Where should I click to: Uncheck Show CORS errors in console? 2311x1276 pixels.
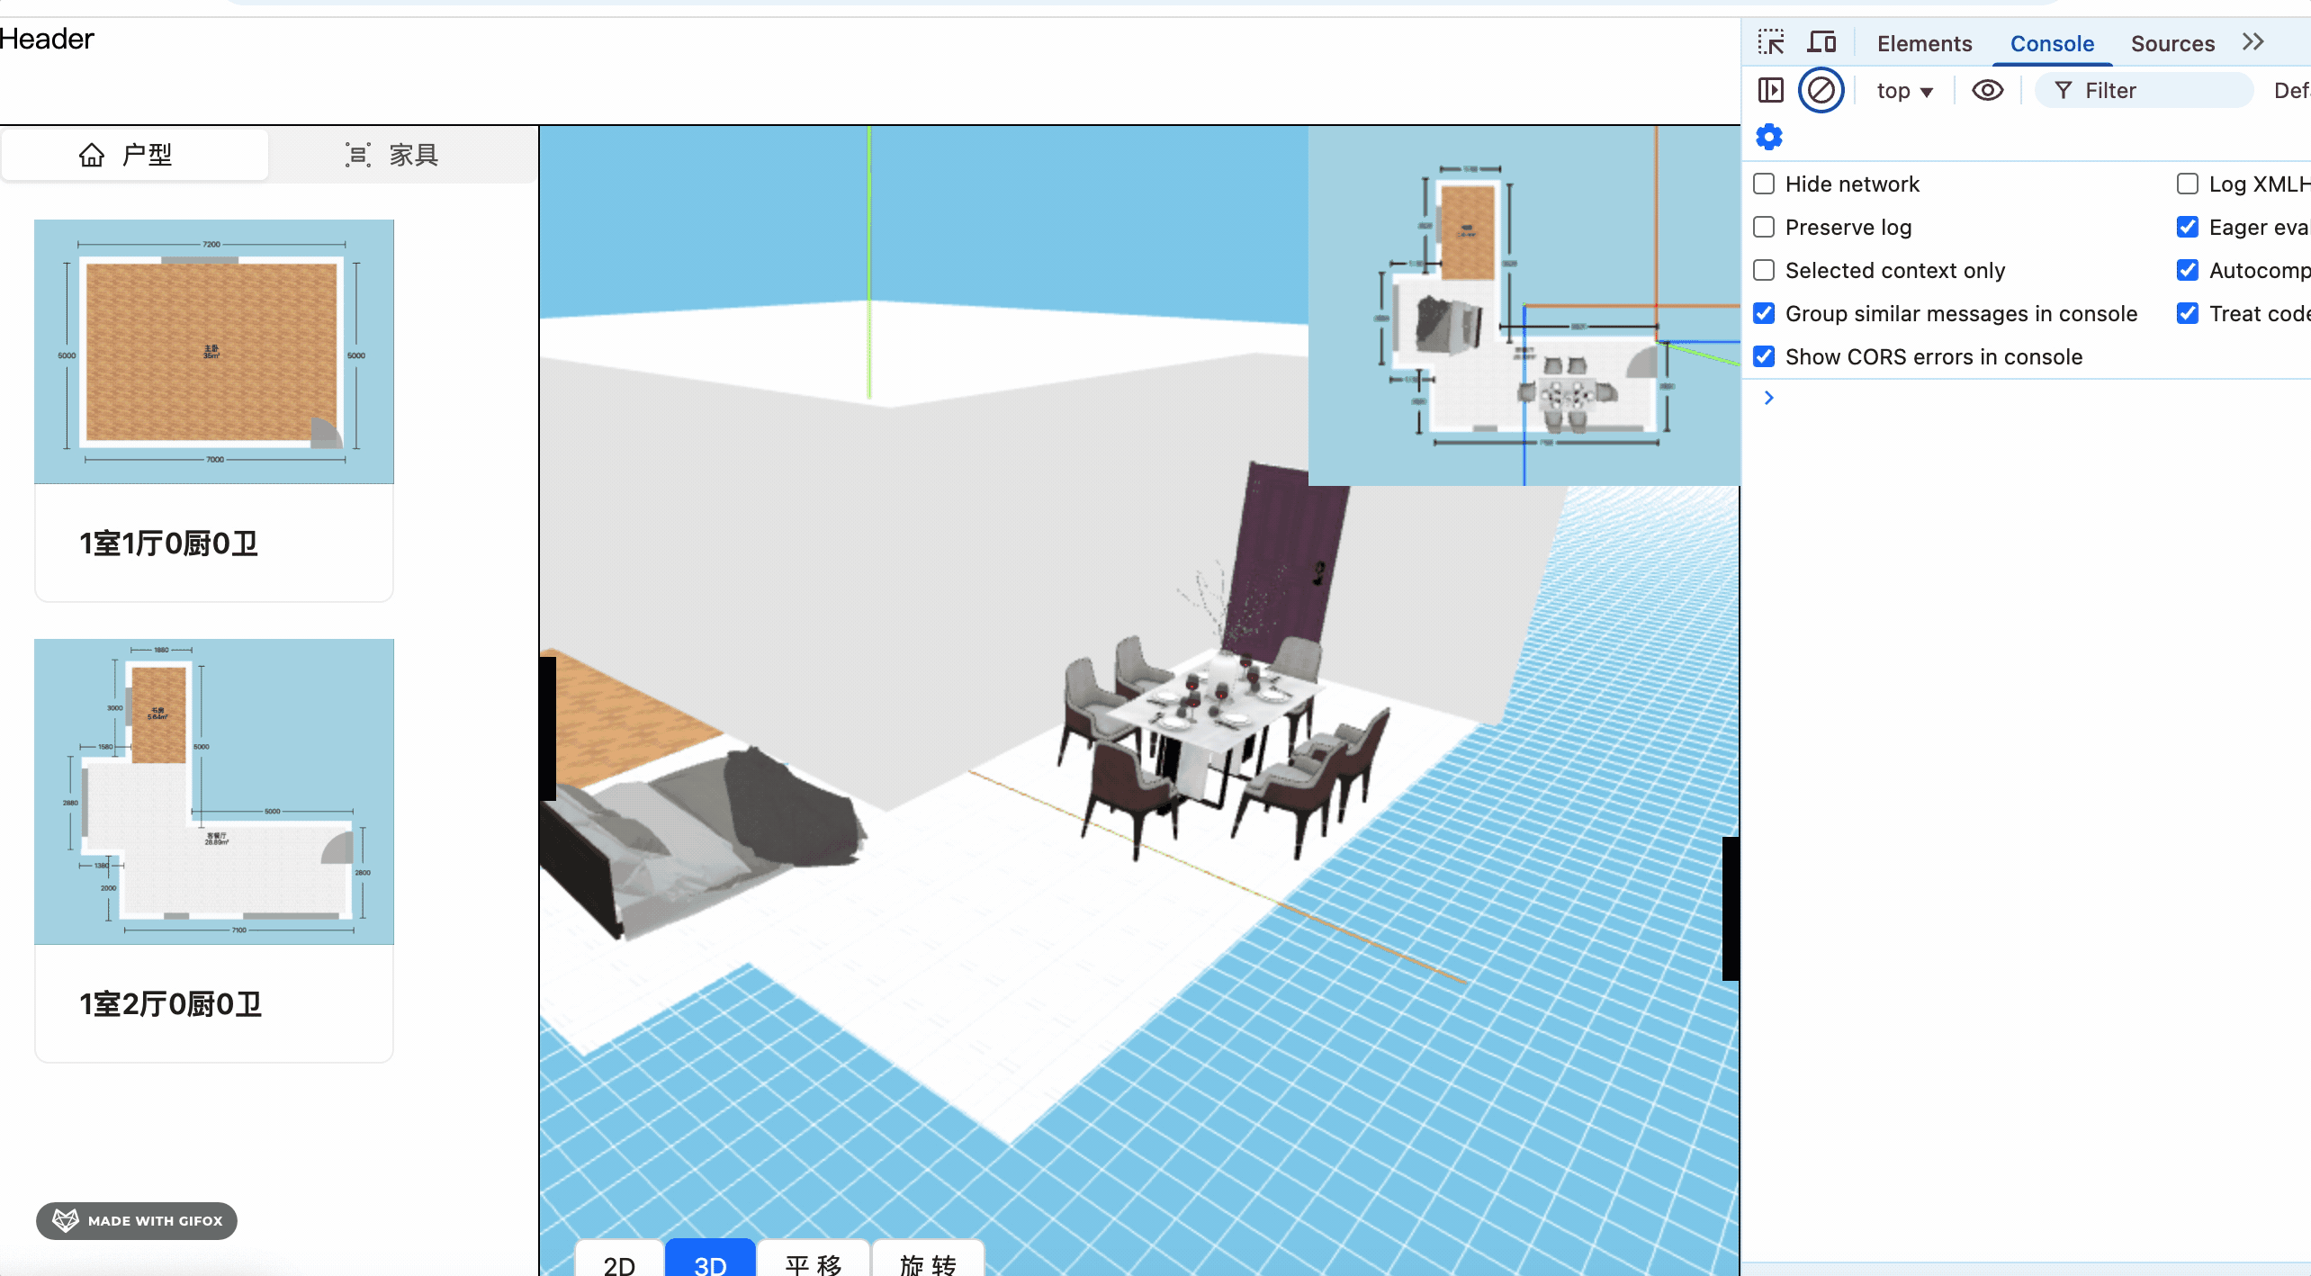pos(1764,356)
